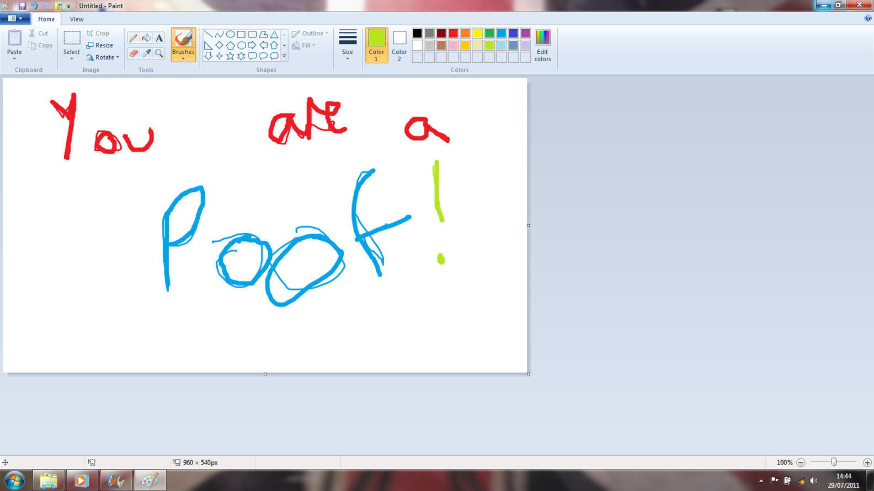Select the Pencil tool
The height and width of the screenshot is (491, 874).
[133, 38]
